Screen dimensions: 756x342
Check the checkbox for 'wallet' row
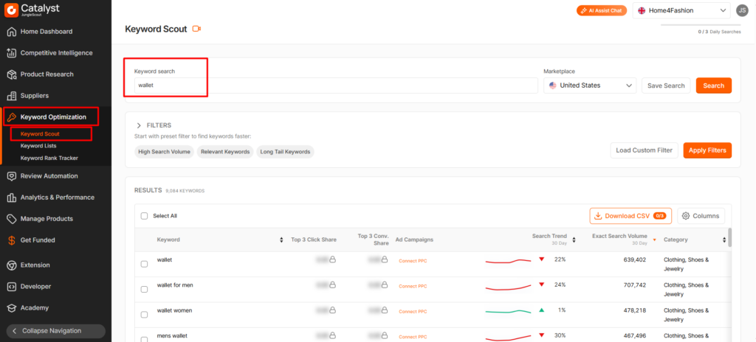point(144,264)
